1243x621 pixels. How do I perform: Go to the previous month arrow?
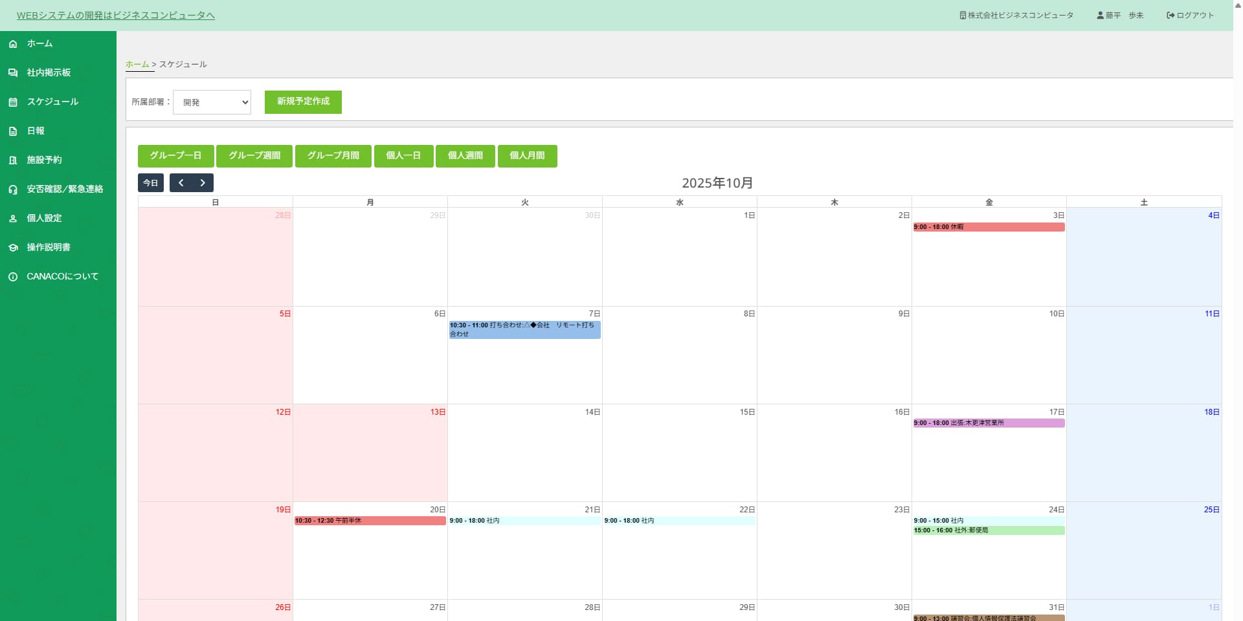181,183
